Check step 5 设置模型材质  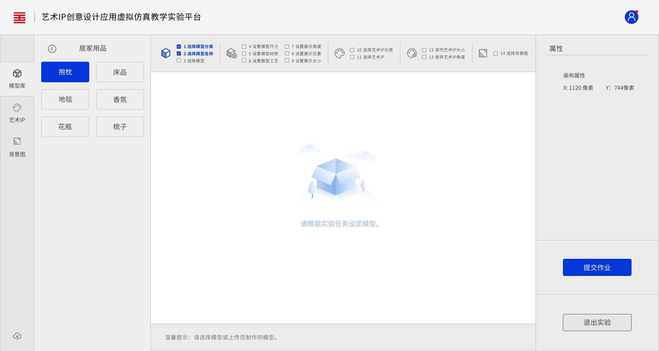click(x=244, y=53)
